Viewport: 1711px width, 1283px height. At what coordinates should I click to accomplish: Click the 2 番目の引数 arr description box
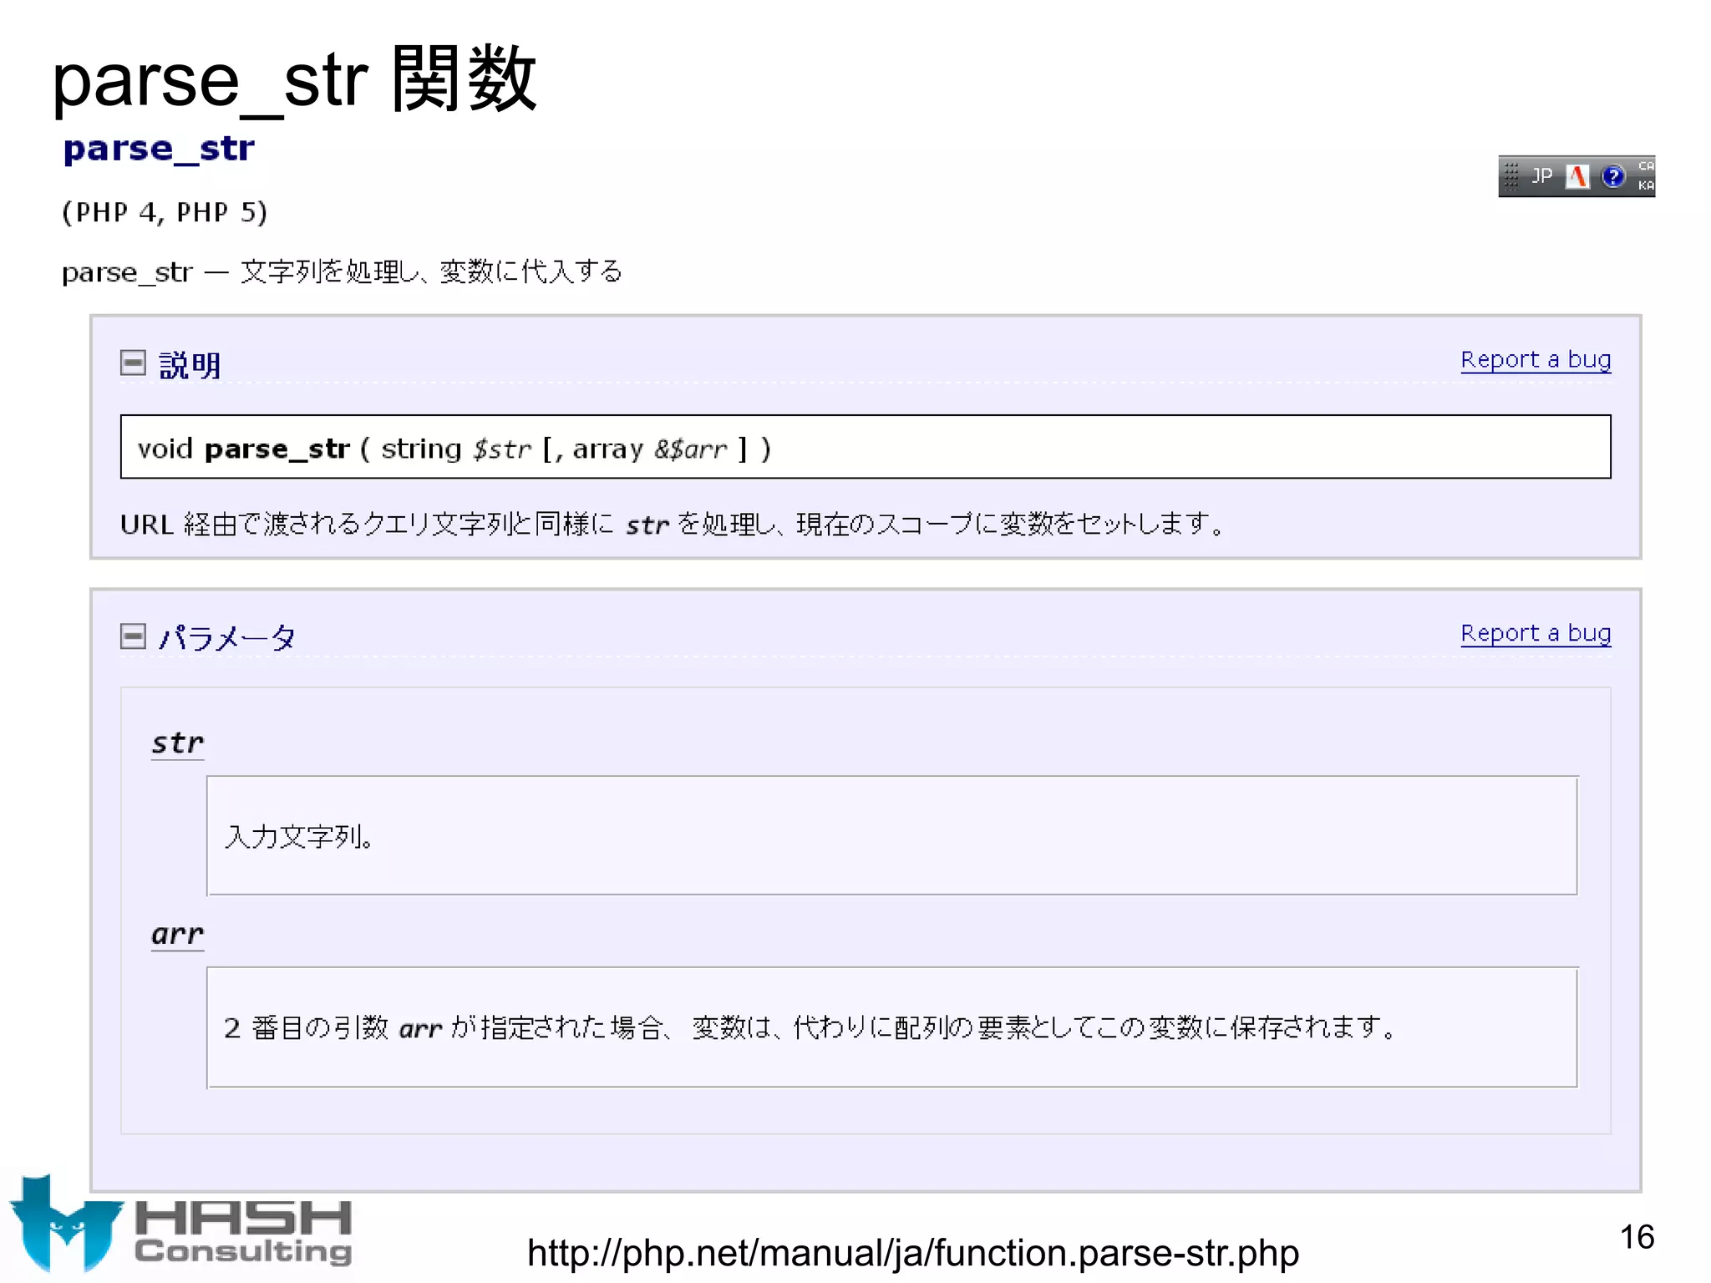[892, 1027]
